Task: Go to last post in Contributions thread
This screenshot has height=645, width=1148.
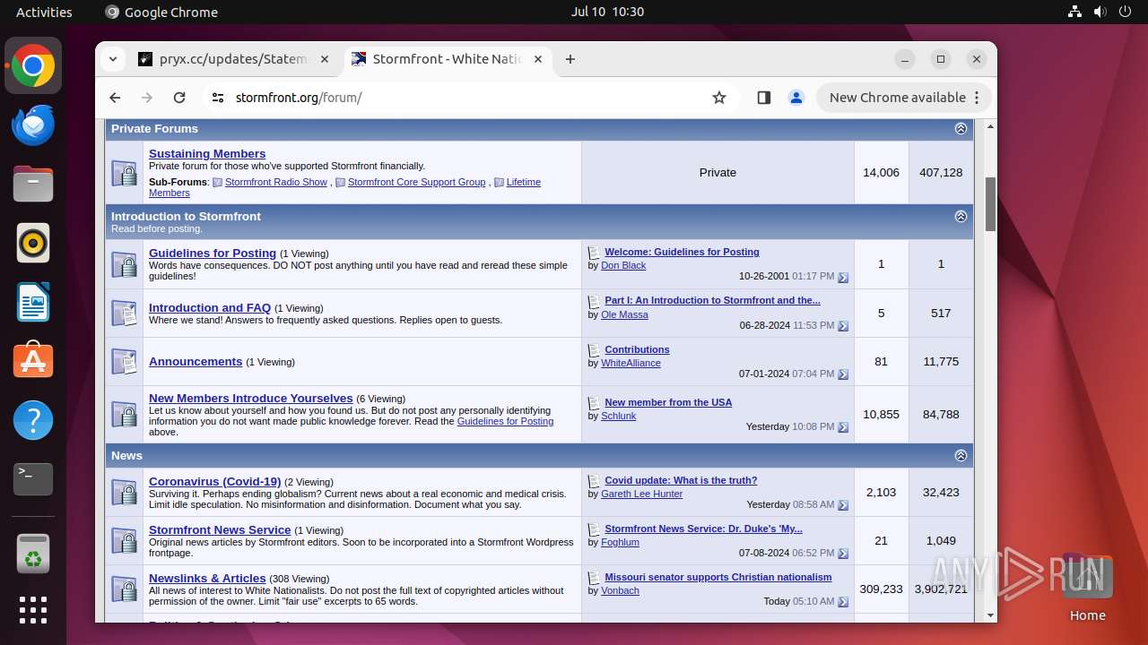Action: pos(843,374)
